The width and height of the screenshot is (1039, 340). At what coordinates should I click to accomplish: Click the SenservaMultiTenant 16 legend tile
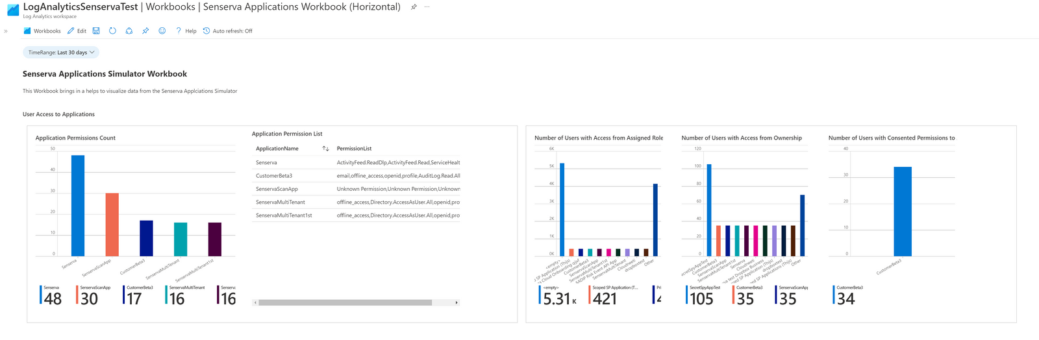point(185,295)
